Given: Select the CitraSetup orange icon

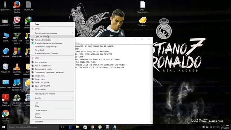Looking at the screenshot, I should [x=143, y=22].
